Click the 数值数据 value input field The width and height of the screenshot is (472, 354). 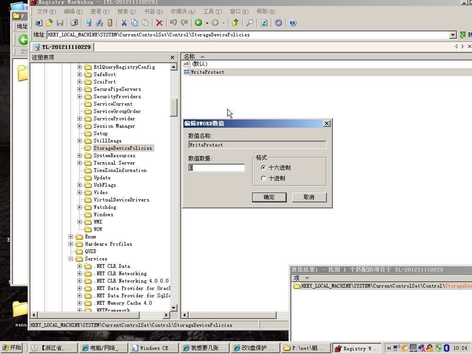click(x=217, y=168)
